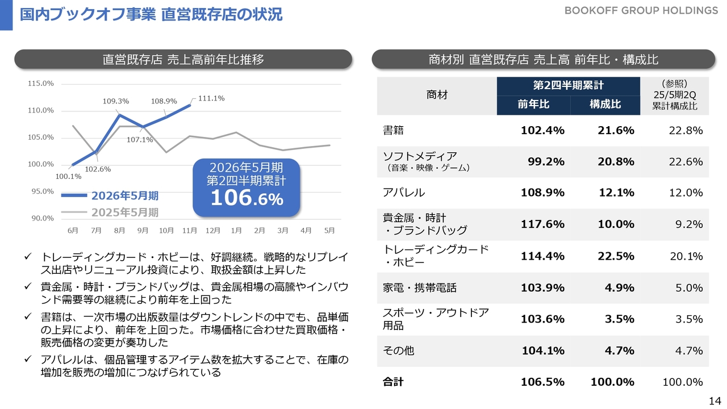The height and width of the screenshot is (409, 727).
Task: Click the page number 14
Action: coord(715,400)
